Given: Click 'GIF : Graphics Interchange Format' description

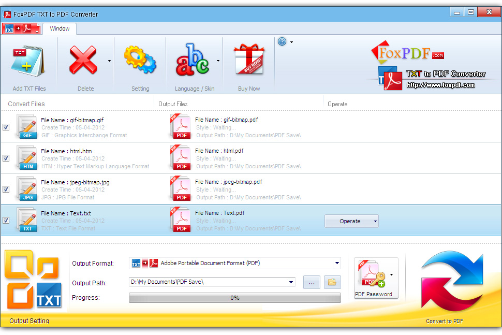Looking at the screenshot, I should [84, 135].
